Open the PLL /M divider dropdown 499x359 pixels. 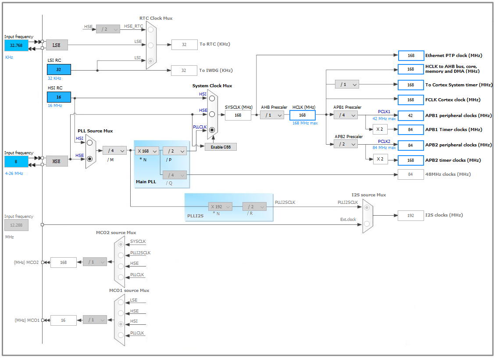click(114, 150)
